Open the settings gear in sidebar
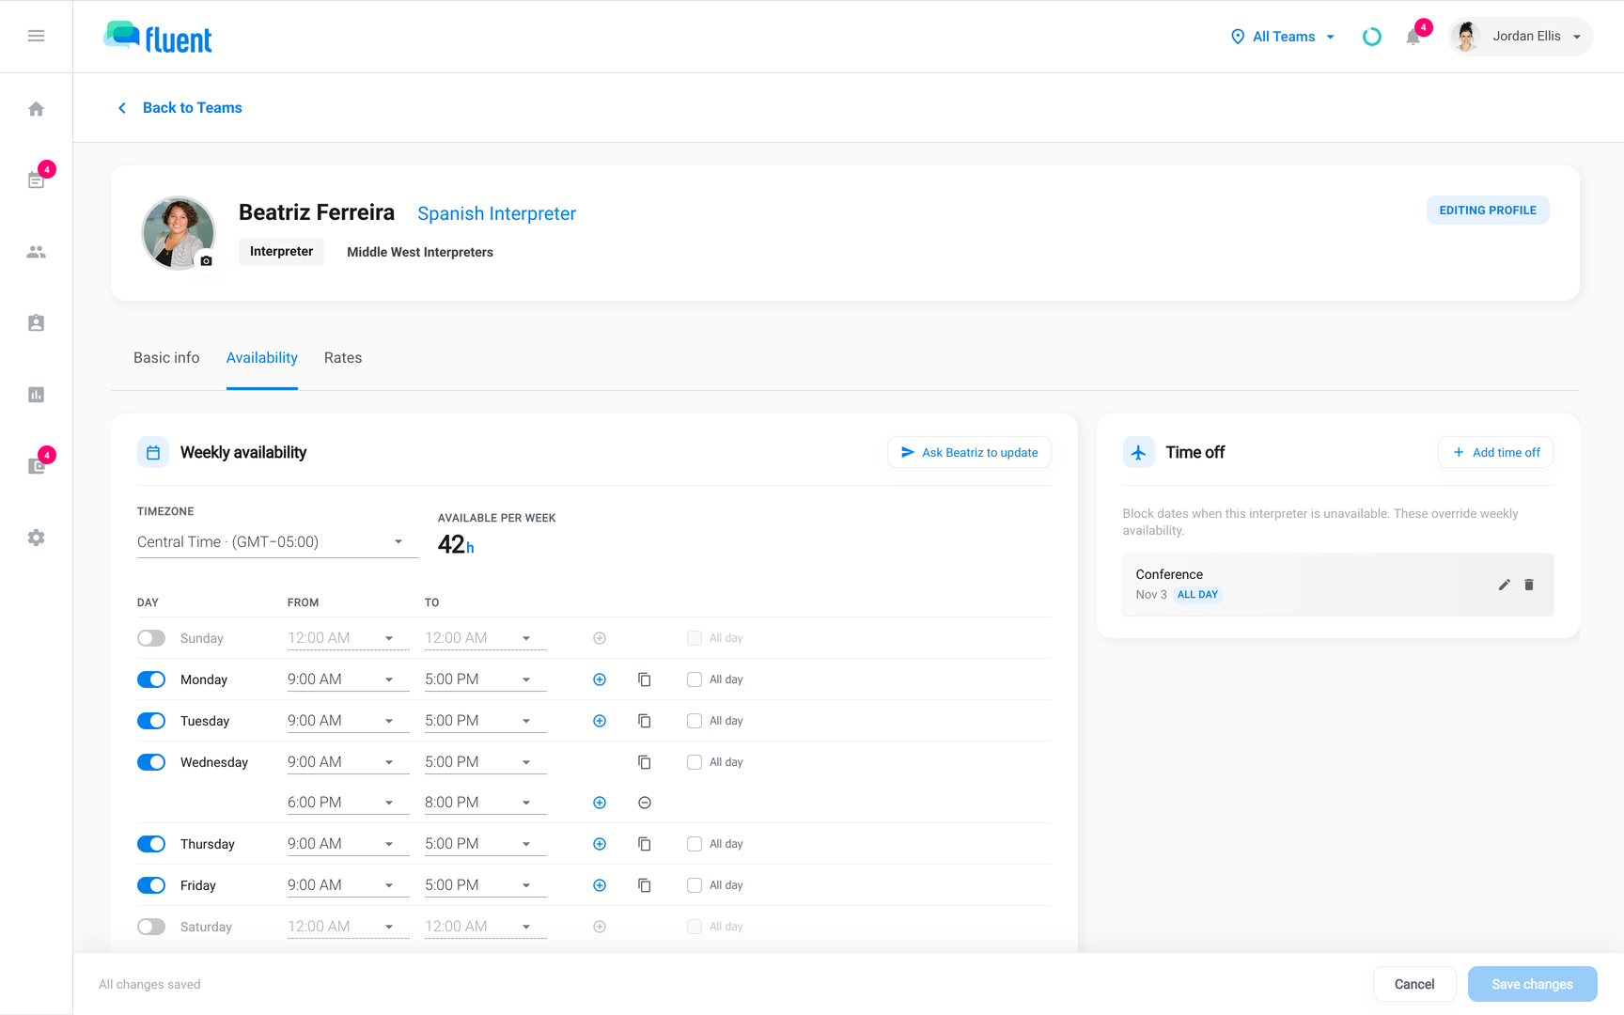Image resolution: width=1624 pixels, height=1015 pixels. click(36, 538)
